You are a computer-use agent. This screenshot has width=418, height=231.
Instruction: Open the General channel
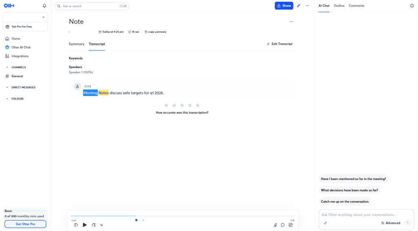pos(17,76)
